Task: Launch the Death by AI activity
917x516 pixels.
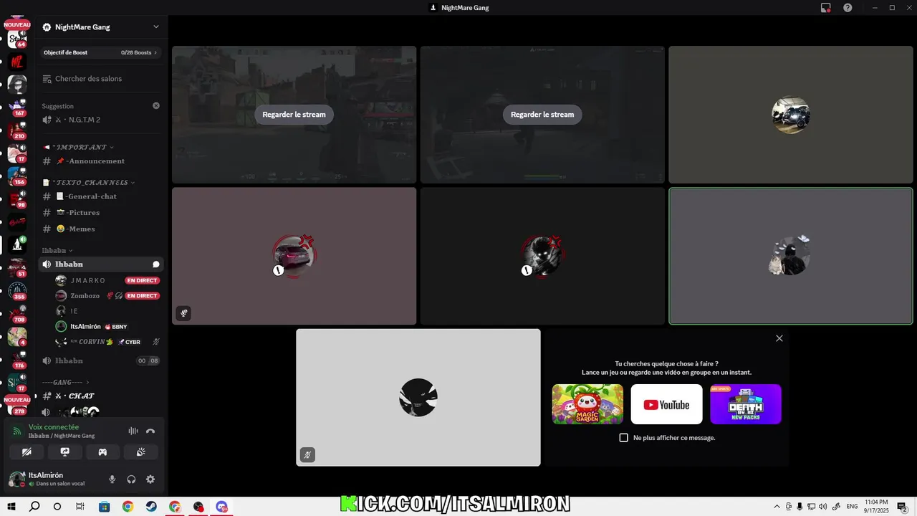Action: (x=746, y=404)
